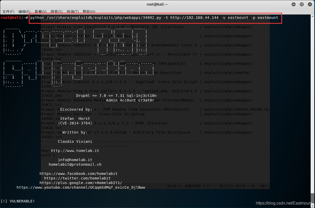Viewport: 315px width, 208px height.
Task: Click the Discovered by: text
Action: (76, 109)
